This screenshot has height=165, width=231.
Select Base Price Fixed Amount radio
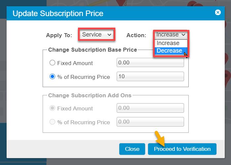(52, 63)
